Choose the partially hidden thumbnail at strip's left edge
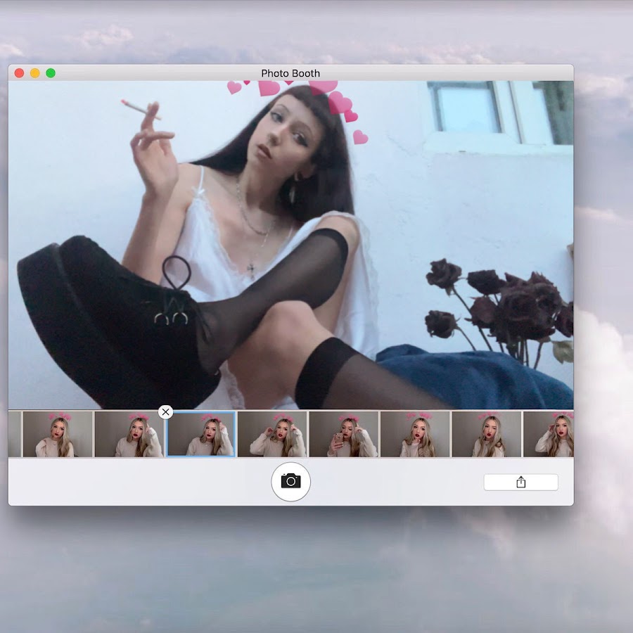 pyautogui.click(x=14, y=435)
